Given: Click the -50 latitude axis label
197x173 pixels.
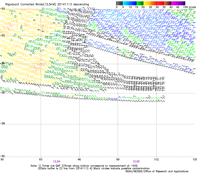Looking at the screenshot, I should point(2,9).
